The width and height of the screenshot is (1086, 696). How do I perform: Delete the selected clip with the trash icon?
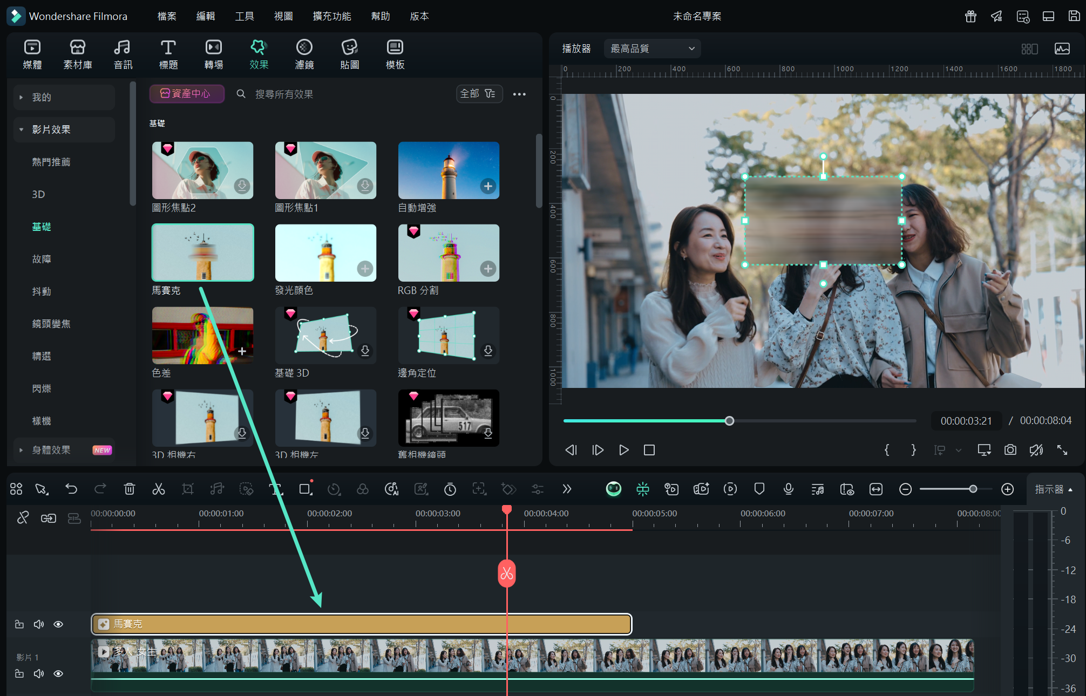pos(129,489)
